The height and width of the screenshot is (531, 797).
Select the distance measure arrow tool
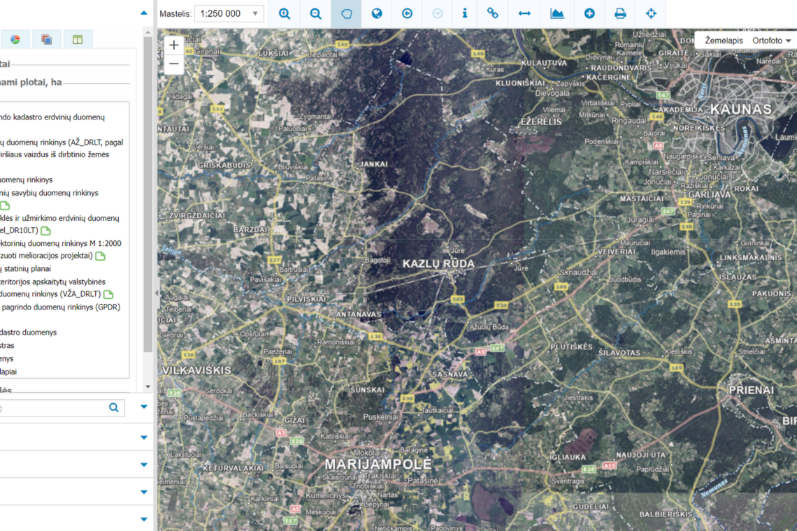[x=524, y=13]
